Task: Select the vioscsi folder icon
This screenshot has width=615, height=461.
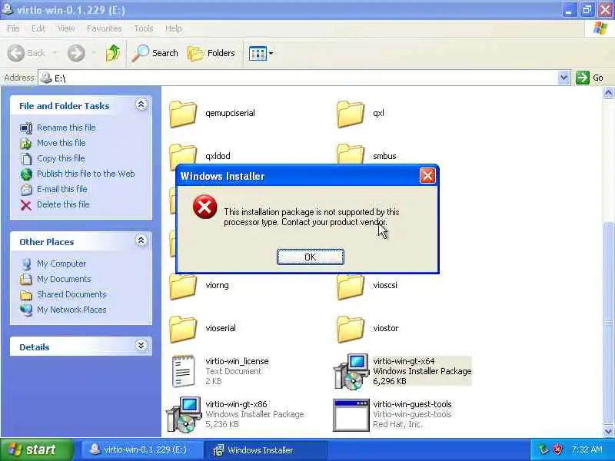Action: 351,287
